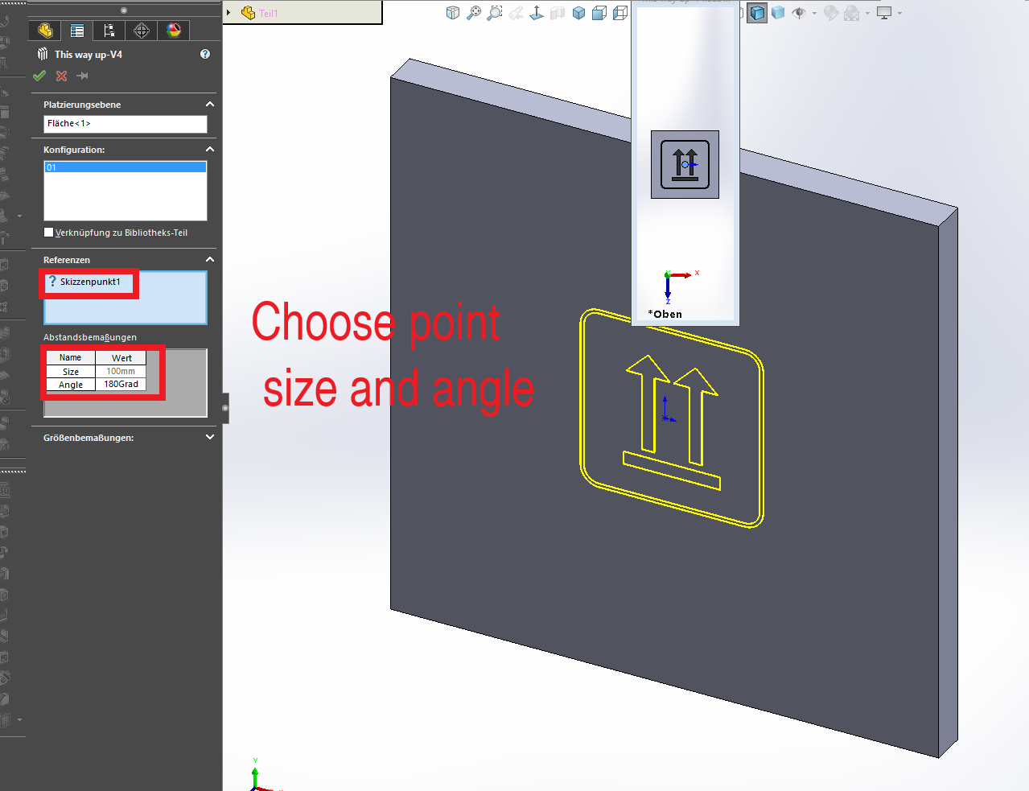Cancel with the red X icon
Image resolution: width=1029 pixels, height=791 pixels.
tap(61, 76)
